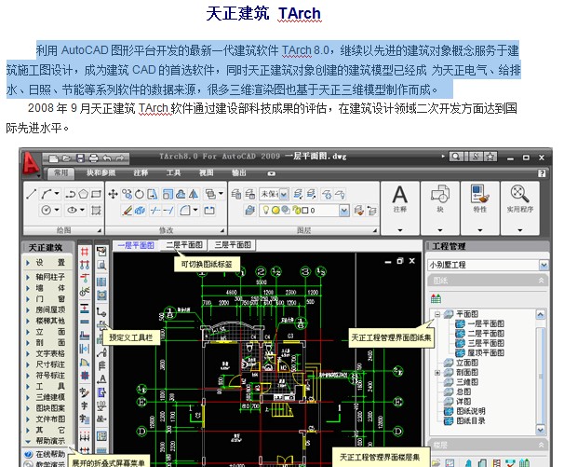Image resolution: width=564 pixels, height=467 pixels.
Task: Click the Undo arrow in quick access toolbar
Action: pos(107,158)
